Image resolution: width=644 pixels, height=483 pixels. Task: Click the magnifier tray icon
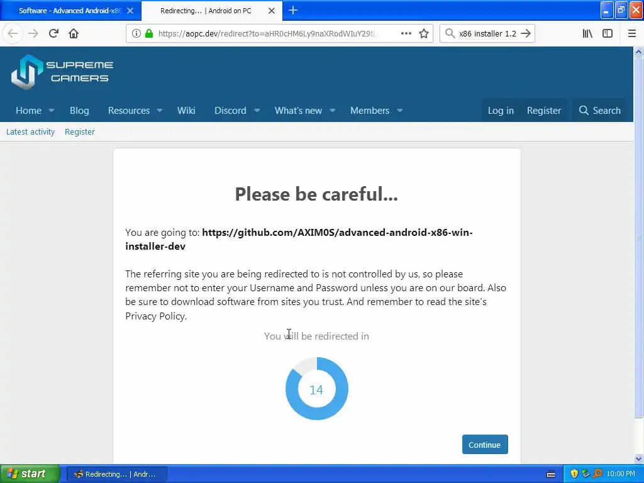[x=597, y=474]
